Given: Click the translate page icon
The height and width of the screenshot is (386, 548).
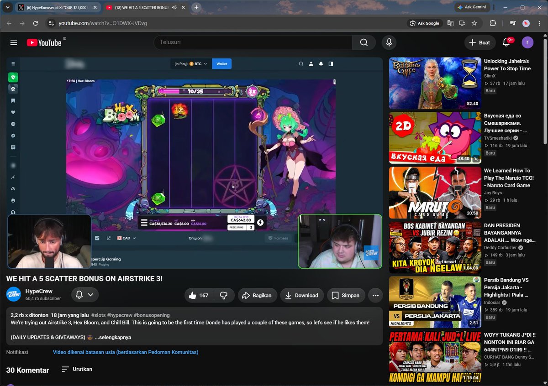Looking at the screenshot, I should 451,23.
